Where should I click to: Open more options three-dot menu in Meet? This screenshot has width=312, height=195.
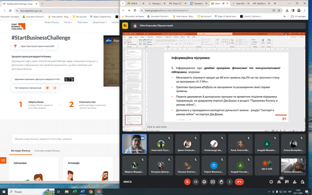click(230, 182)
